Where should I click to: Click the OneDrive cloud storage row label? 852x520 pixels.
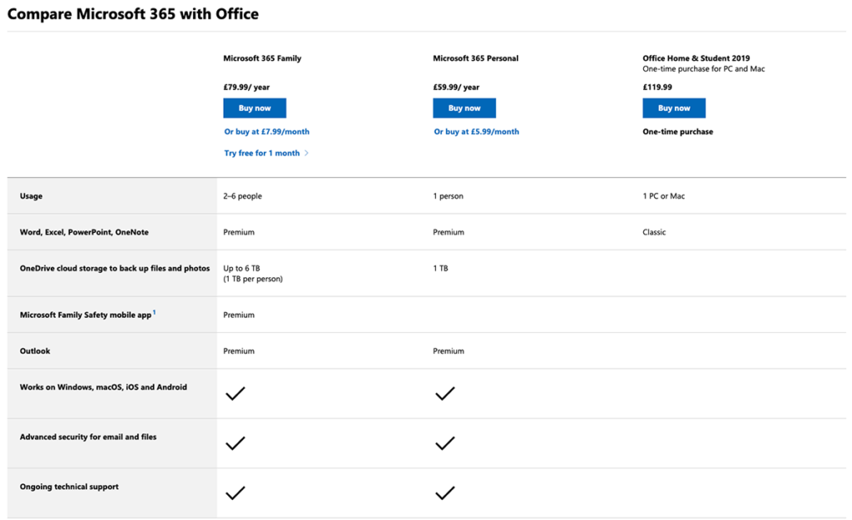click(x=114, y=269)
